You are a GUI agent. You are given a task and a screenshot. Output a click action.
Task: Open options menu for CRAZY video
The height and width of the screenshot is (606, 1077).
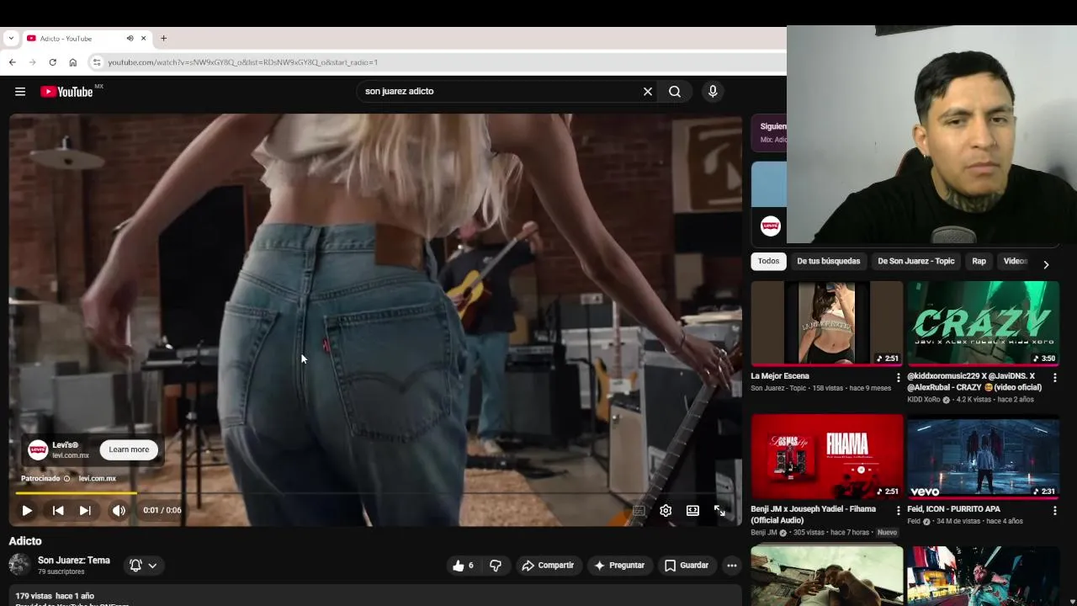point(1054,377)
